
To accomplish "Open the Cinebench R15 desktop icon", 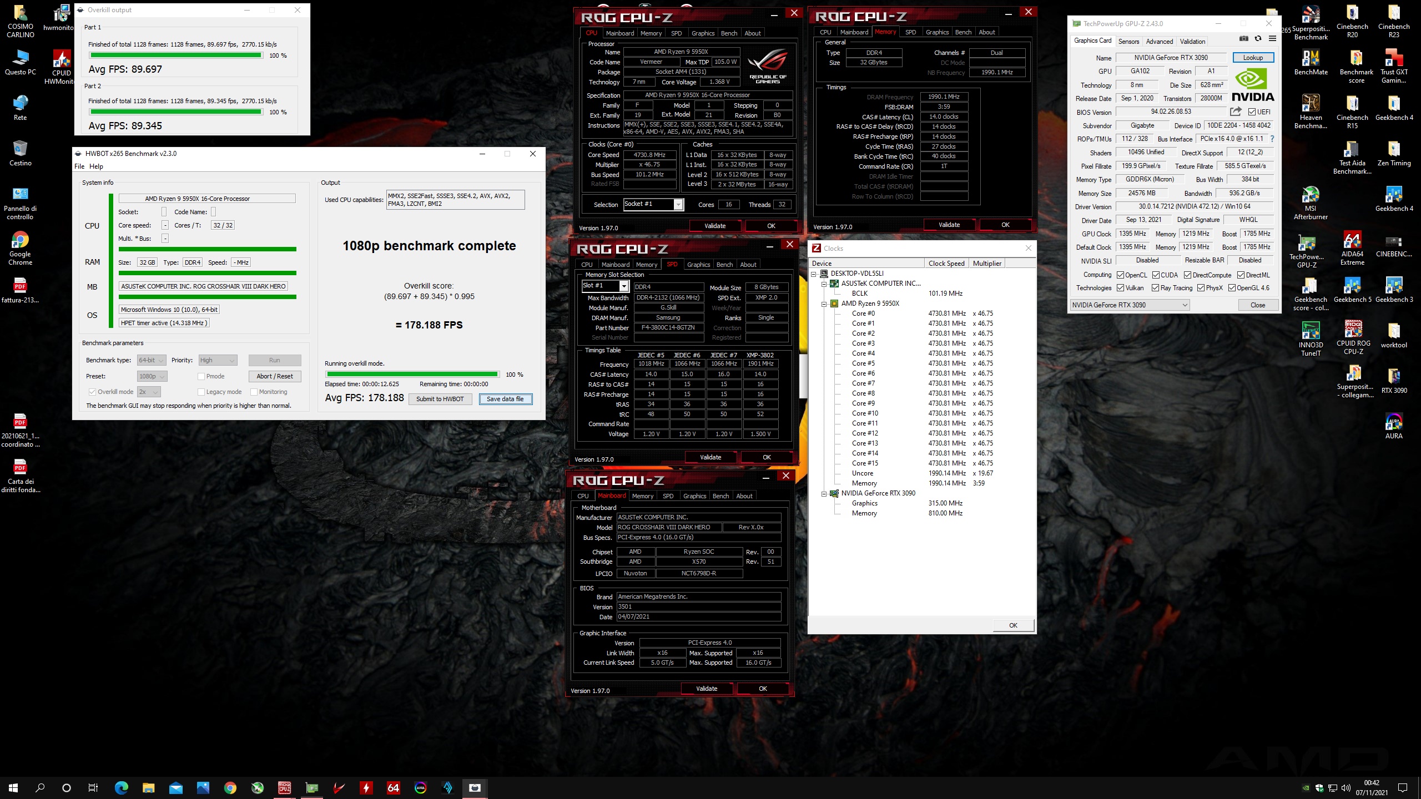I will click(x=1352, y=112).
